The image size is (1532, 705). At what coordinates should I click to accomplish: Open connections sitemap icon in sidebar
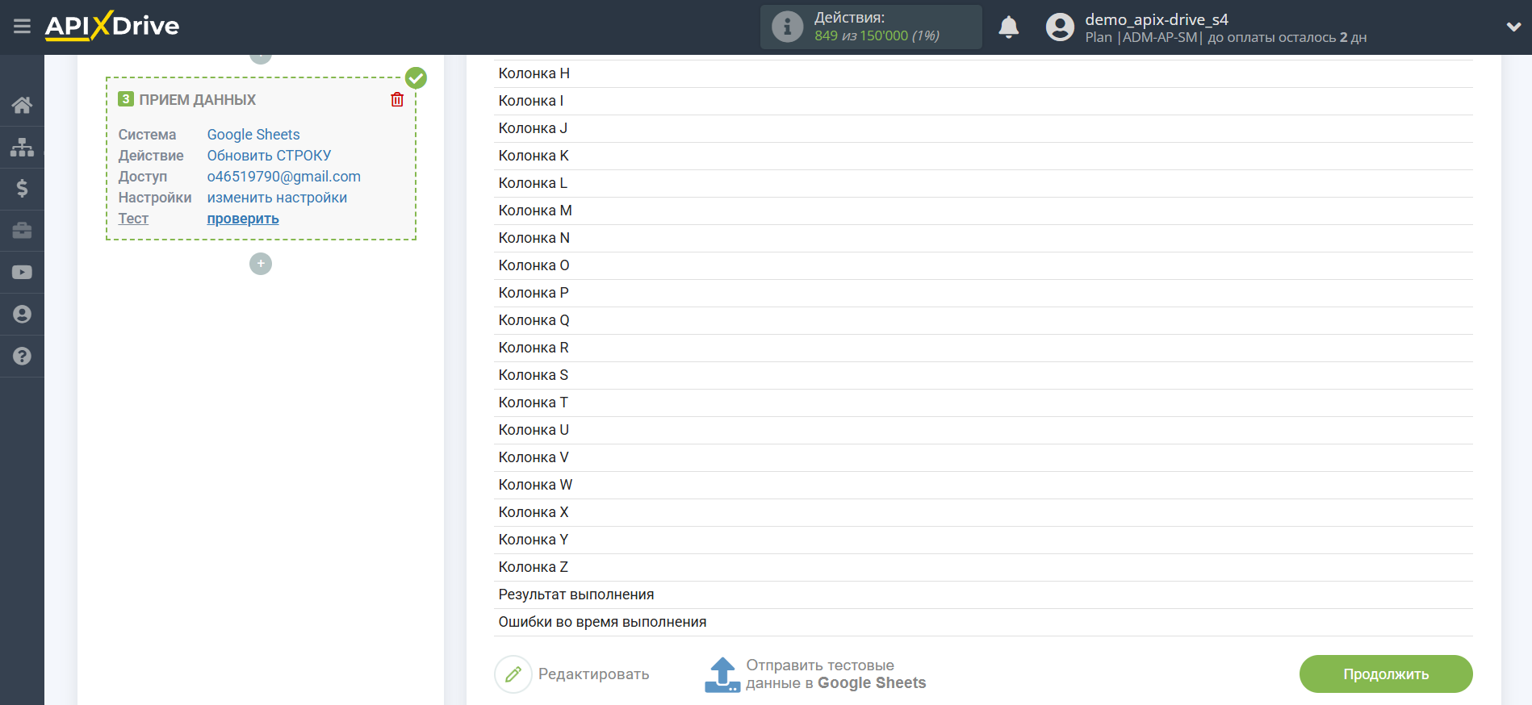pos(22,147)
